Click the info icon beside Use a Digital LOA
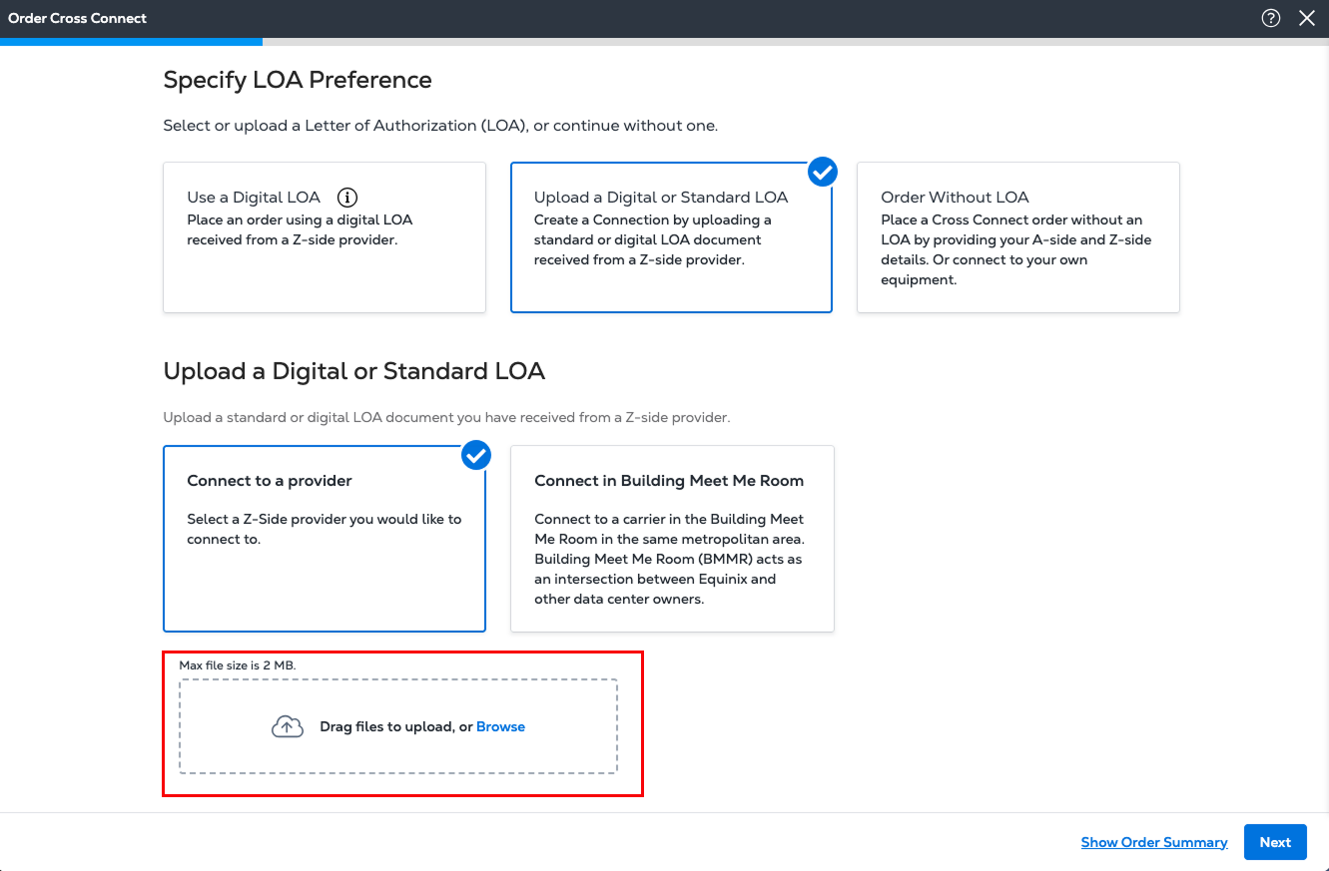 click(346, 198)
